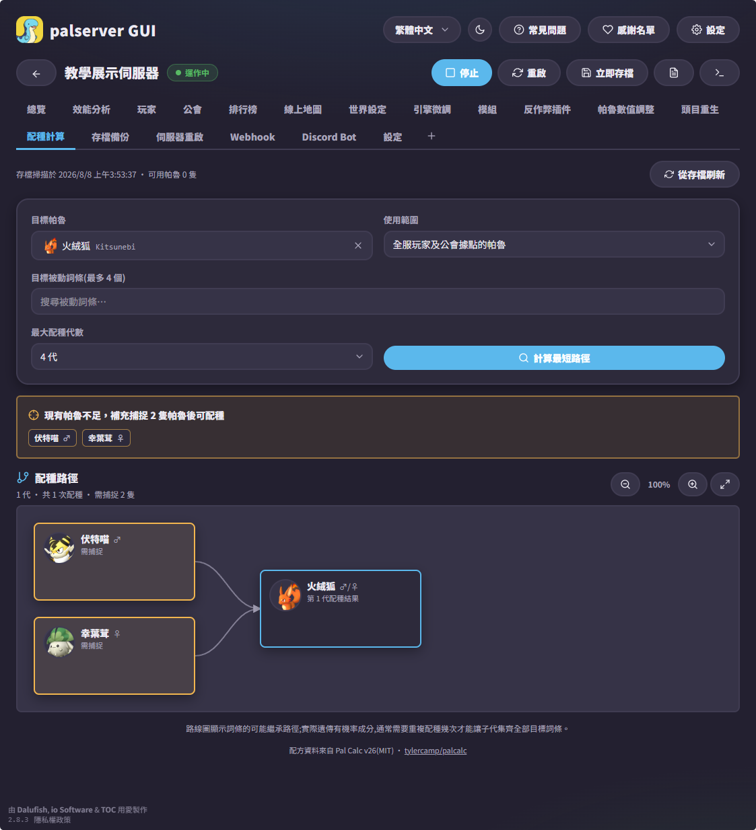Viewport: 756px width, 830px height.
Task: Open the 最大配種代數 4 代 dropdown
Action: [202, 356]
